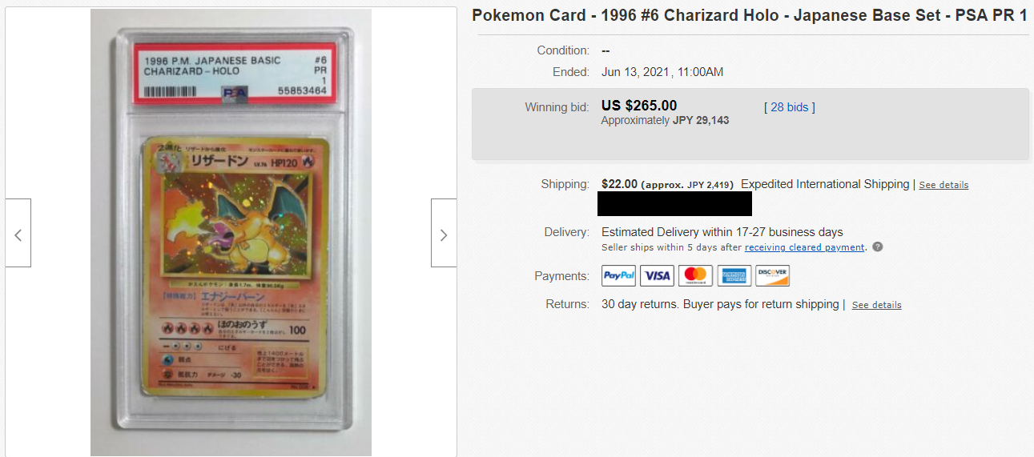Open shipping See details link
This screenshot has height=457, width=1034.
tap(943, 185)
